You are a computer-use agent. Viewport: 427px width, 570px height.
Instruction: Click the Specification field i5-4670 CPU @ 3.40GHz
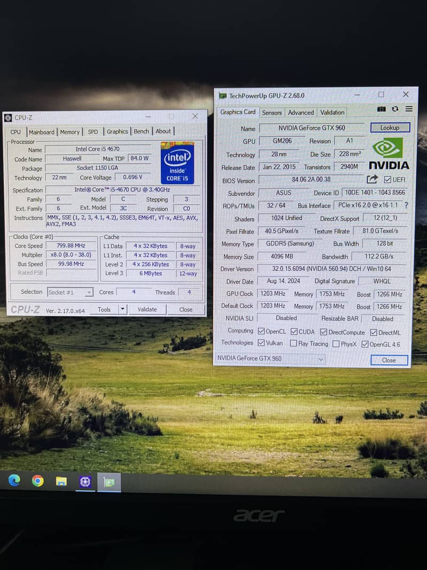click(x=122, y=189)
